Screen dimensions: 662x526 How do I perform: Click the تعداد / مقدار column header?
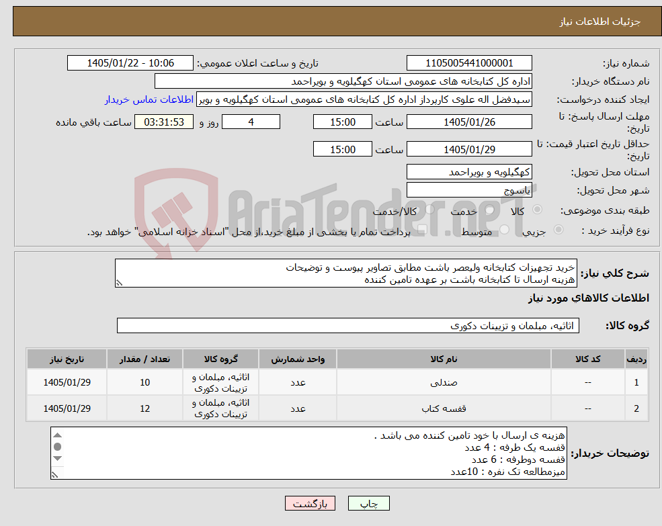(x=144, y=359)
